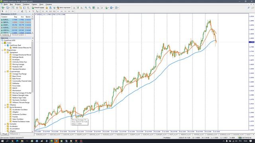
Task: Switch to Тиковый график tab
Action: pyautogui.click(x=18, y=35)
